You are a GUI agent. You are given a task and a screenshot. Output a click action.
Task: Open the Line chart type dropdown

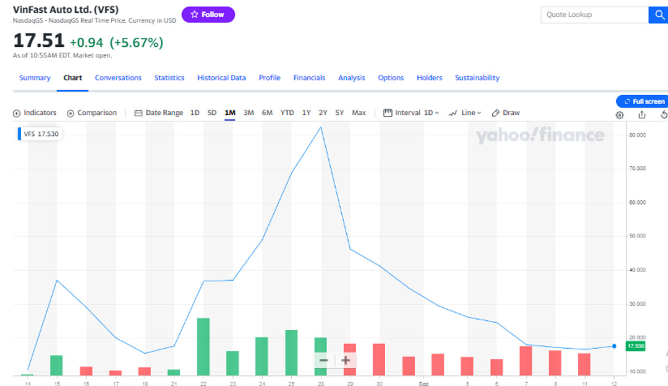(465, 113)
